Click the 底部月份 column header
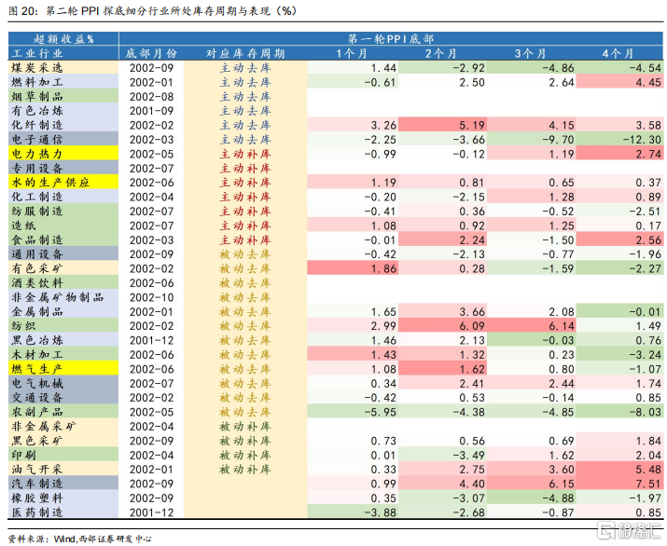The height and width of the screenshot is (546, 667). [x=151, y=53]
